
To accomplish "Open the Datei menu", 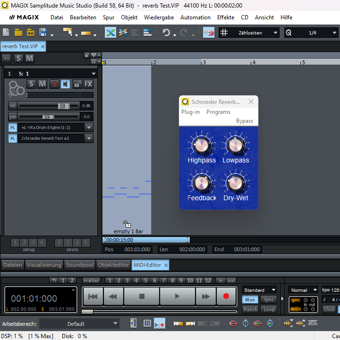I will pyautogui.click(x=57, y=17).
